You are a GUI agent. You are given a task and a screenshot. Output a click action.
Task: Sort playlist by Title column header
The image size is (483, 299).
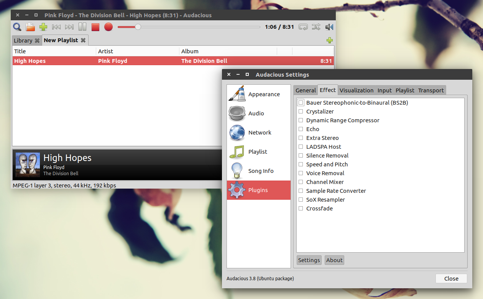click(54, 51)
